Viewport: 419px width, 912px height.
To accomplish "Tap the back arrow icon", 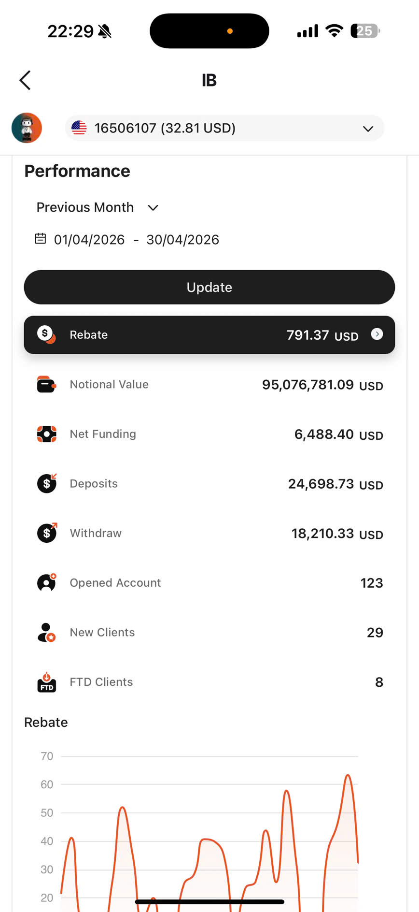I will (25, 80).
